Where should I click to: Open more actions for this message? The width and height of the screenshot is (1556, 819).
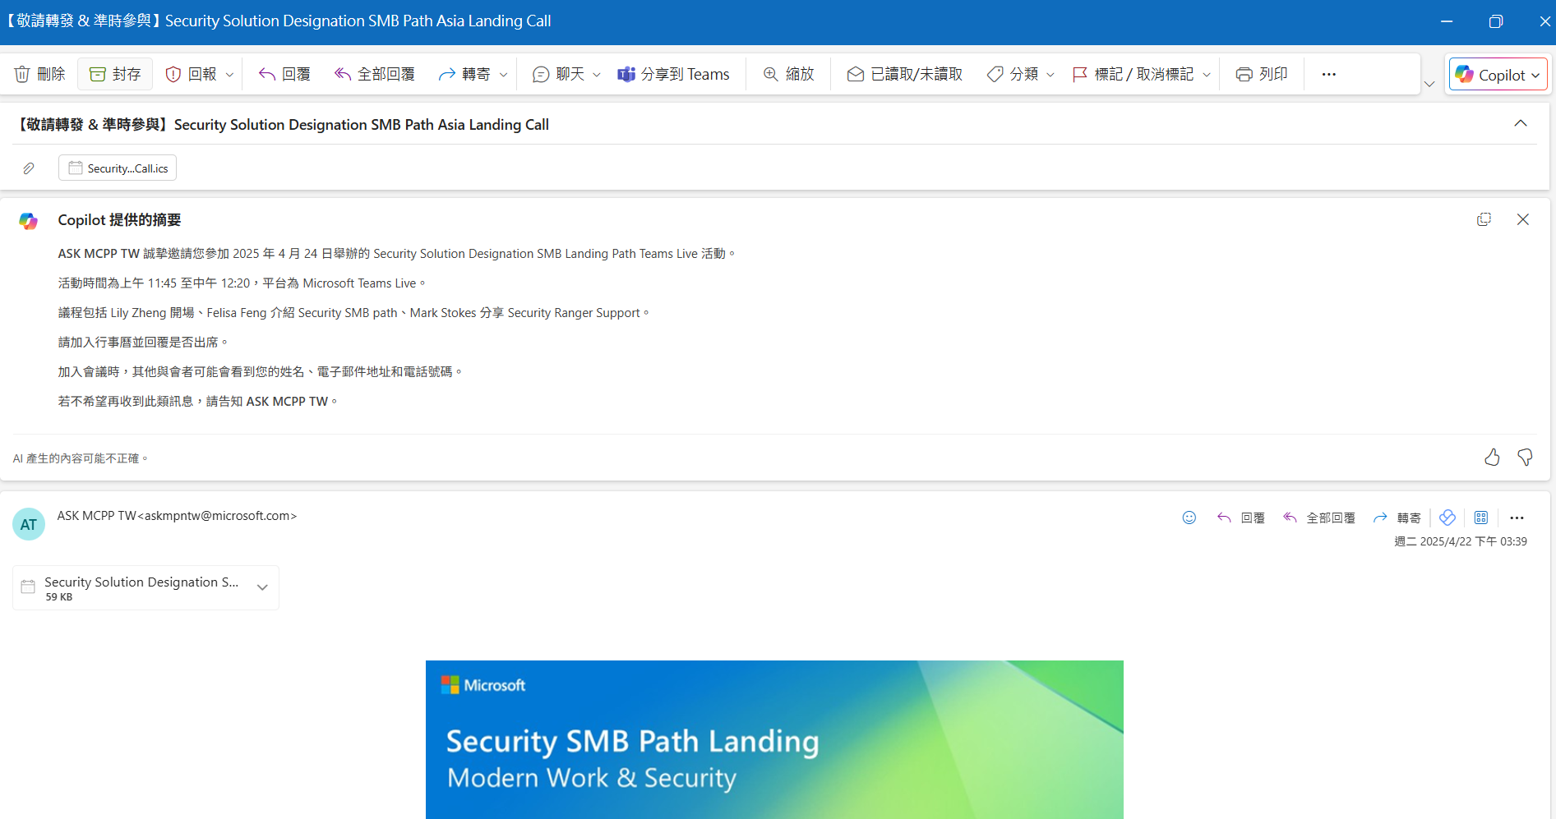point(1517,518)
